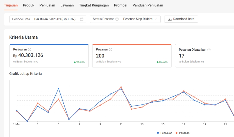
Task: Click the peak data point on 11 Mar
Action: click(x=121, y=87)
